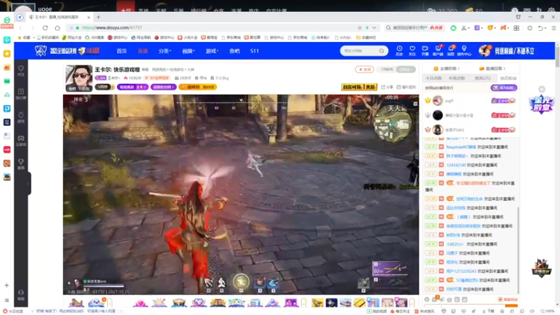Open 主播投稿 link in side panel
The width and height of the screenshot is (560, 315).
pos(447,68)
